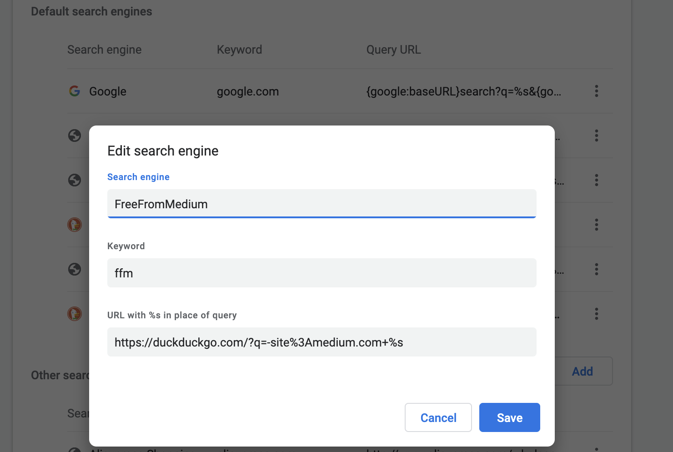Click the Edit search engine dialog title
673x452 pixels.
click(163, 151)
